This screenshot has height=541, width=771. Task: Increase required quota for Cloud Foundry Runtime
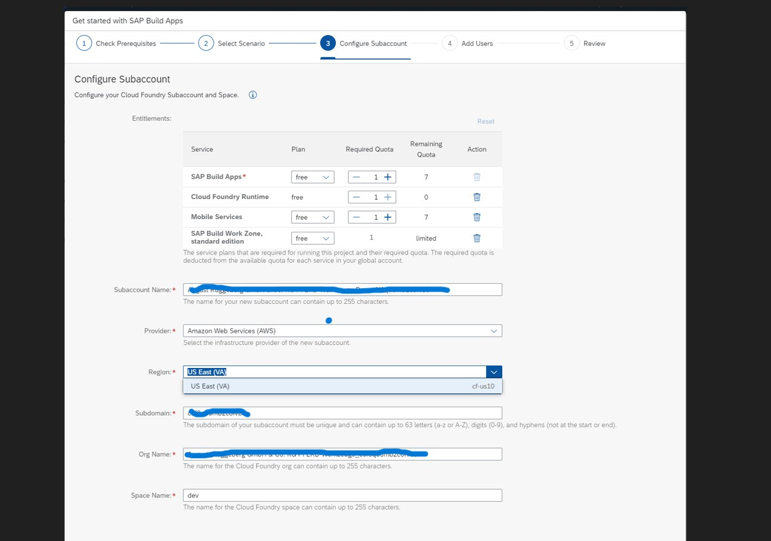pos(388,197)
